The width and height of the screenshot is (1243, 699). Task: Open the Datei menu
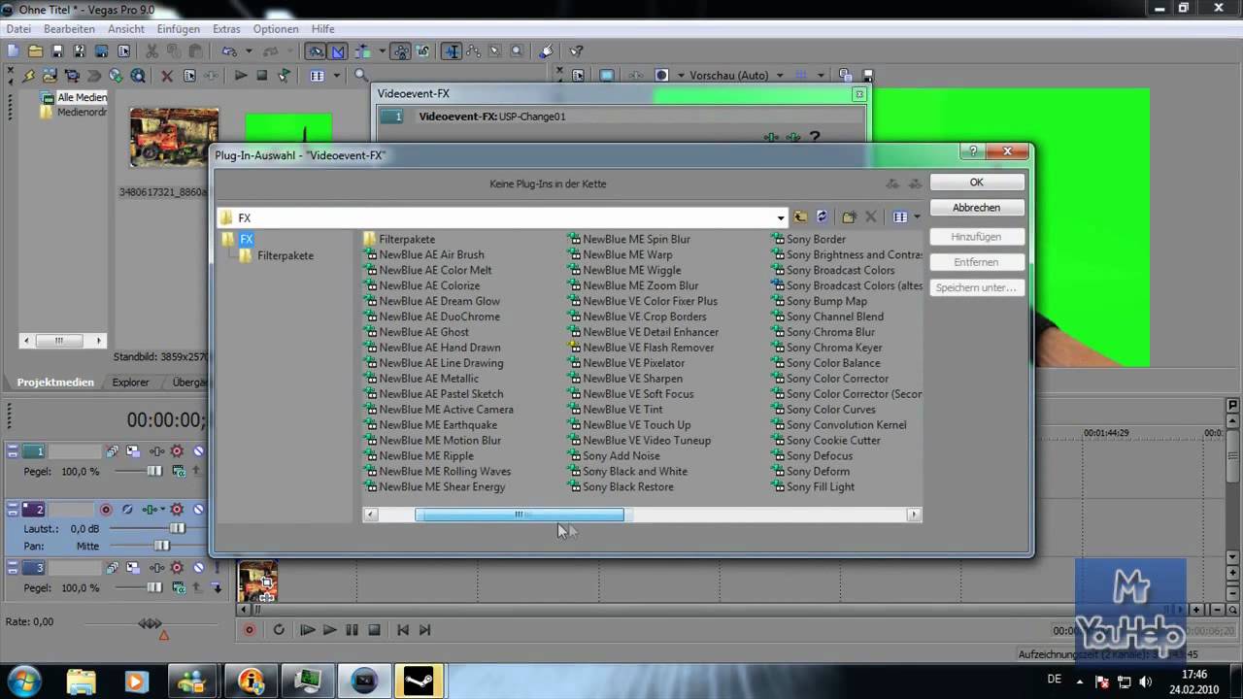tap(18, 29)
